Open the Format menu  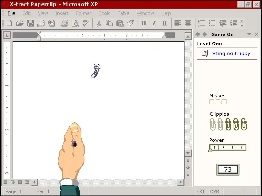(x=84, y=13)
